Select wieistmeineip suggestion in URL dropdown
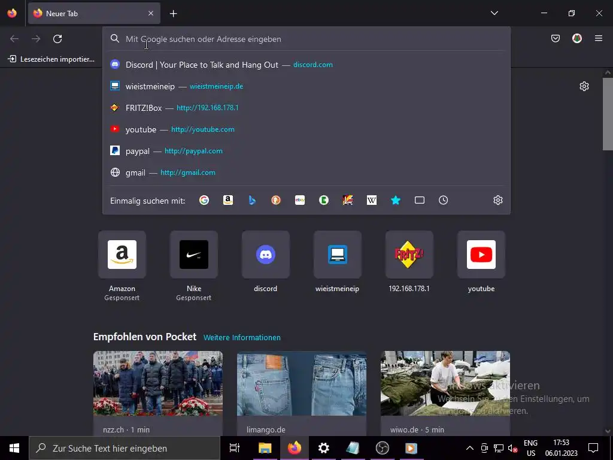The width and height of the screenshot is (613, 460). [306, 86]
